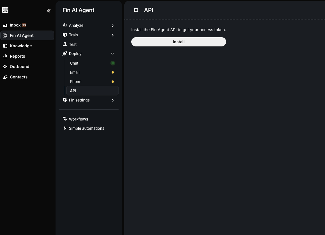Toggle the sidebar panel collapse icon
This screenshot has width=325, height=235.
click(x=136, y=10)
